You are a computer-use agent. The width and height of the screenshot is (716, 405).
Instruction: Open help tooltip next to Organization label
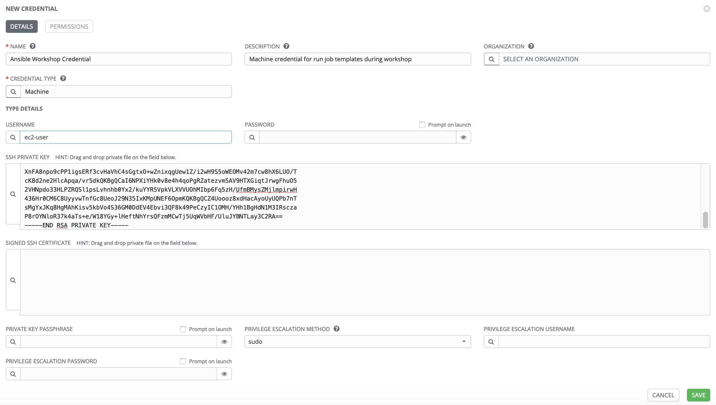pos(531,46)
